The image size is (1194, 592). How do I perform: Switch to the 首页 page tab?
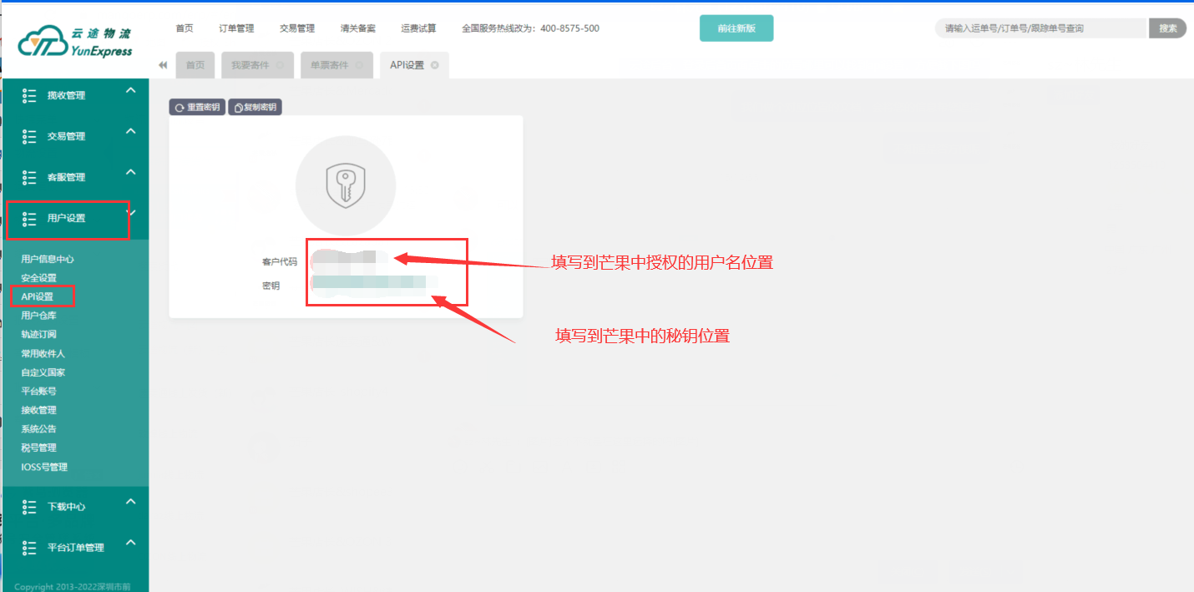coord(195,65)
